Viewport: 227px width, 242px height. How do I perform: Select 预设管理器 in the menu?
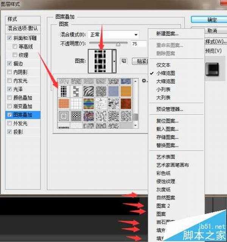click(x=170, y=109)
